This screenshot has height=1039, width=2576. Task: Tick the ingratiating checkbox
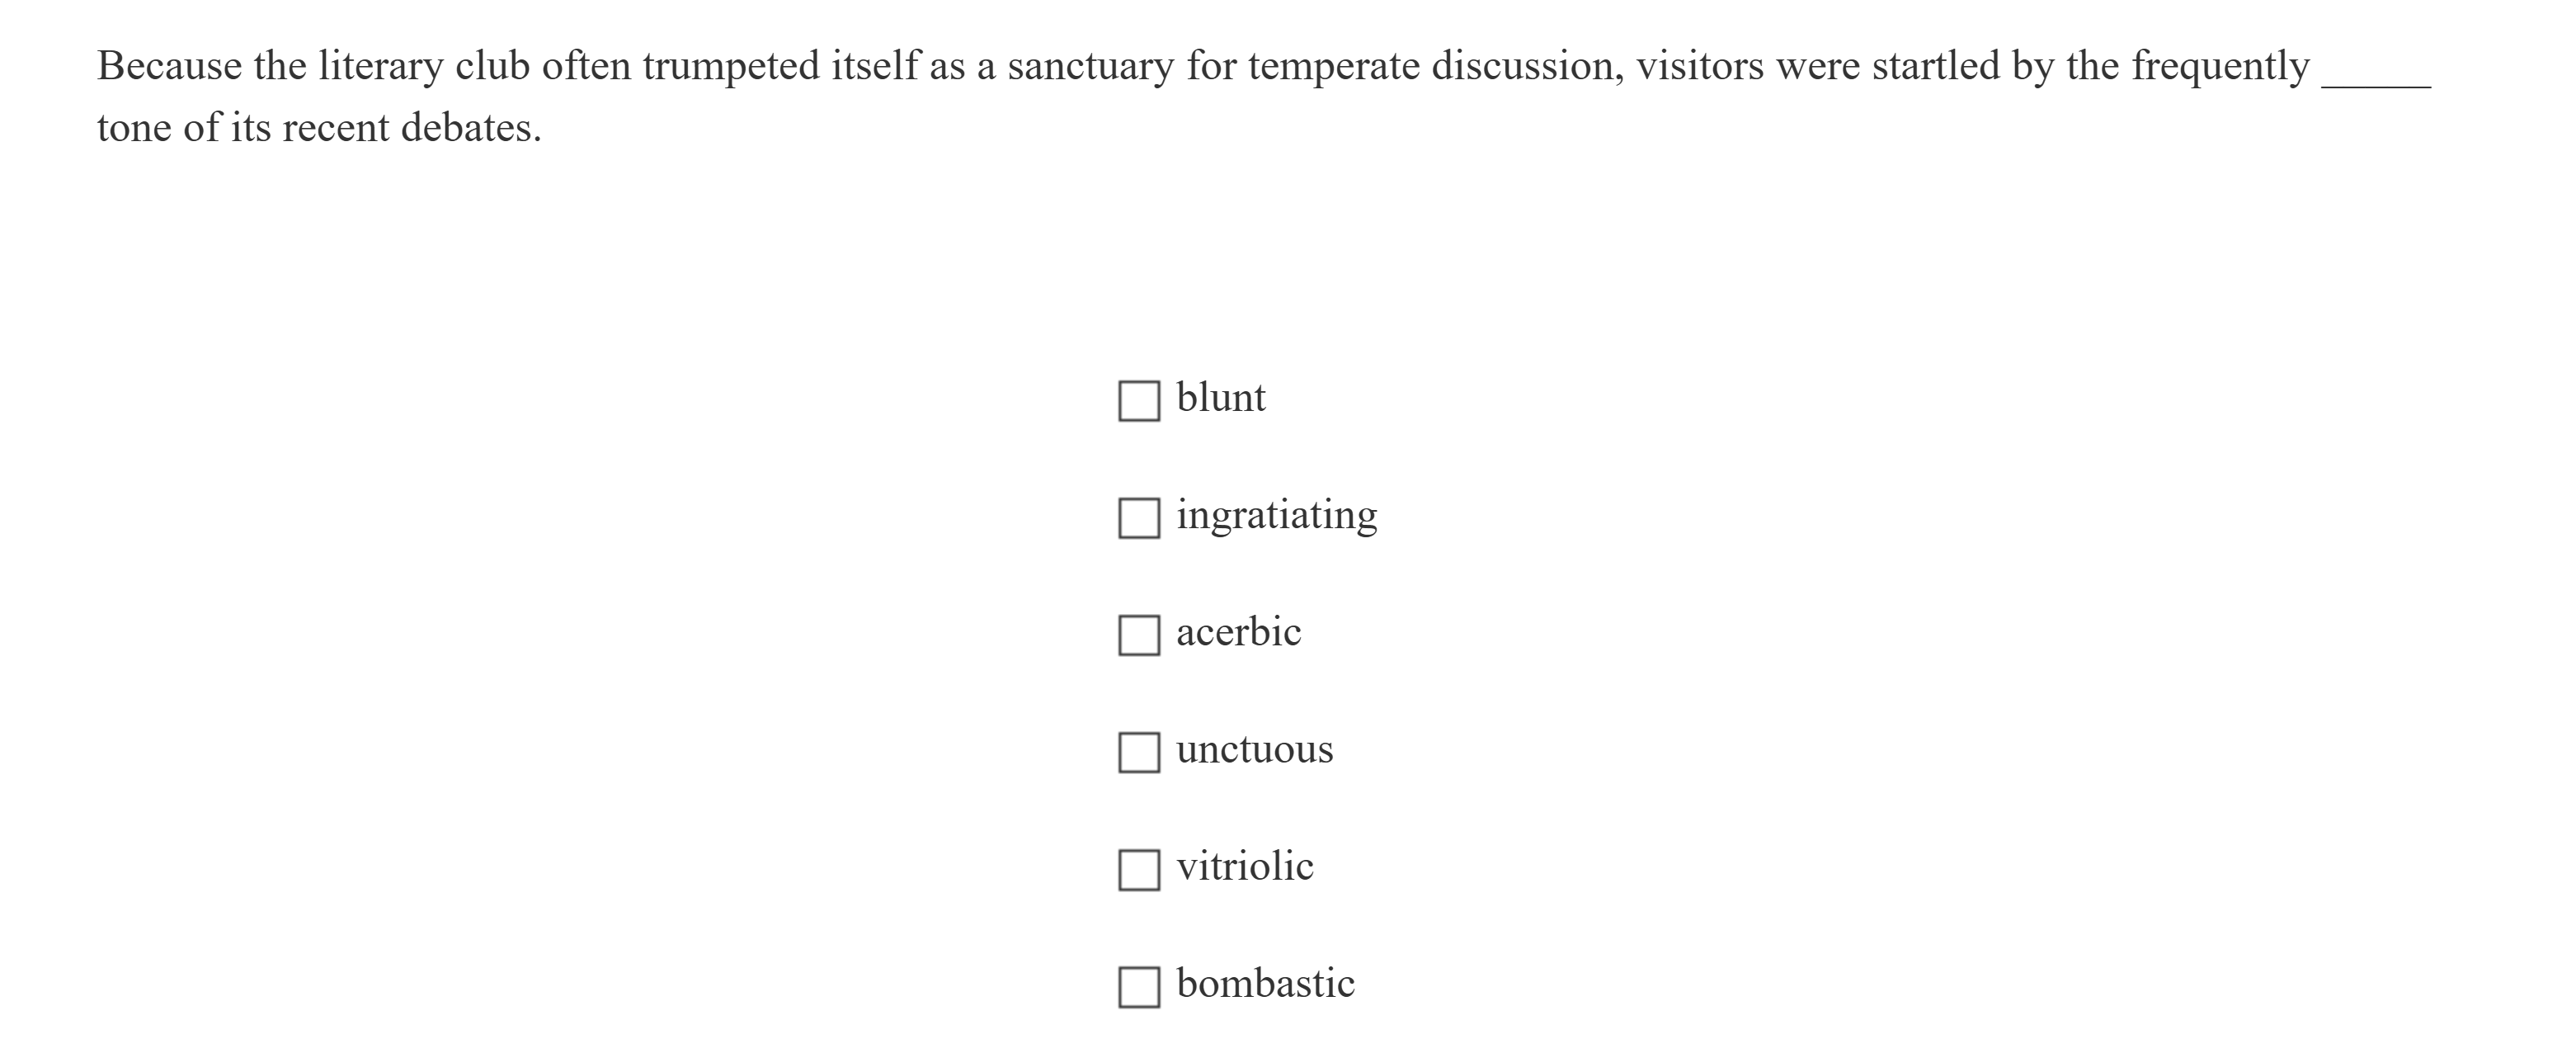pos(1138,517)
